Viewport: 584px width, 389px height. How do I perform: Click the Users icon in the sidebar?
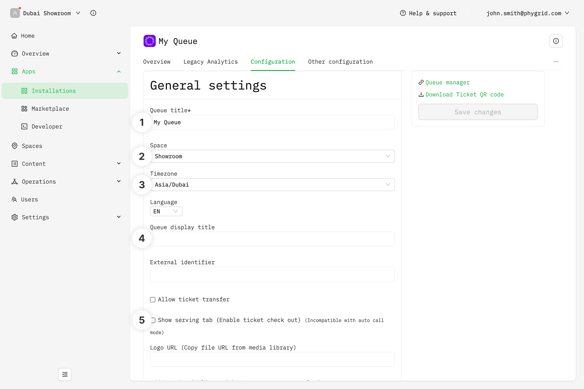(x=15, y=199)
